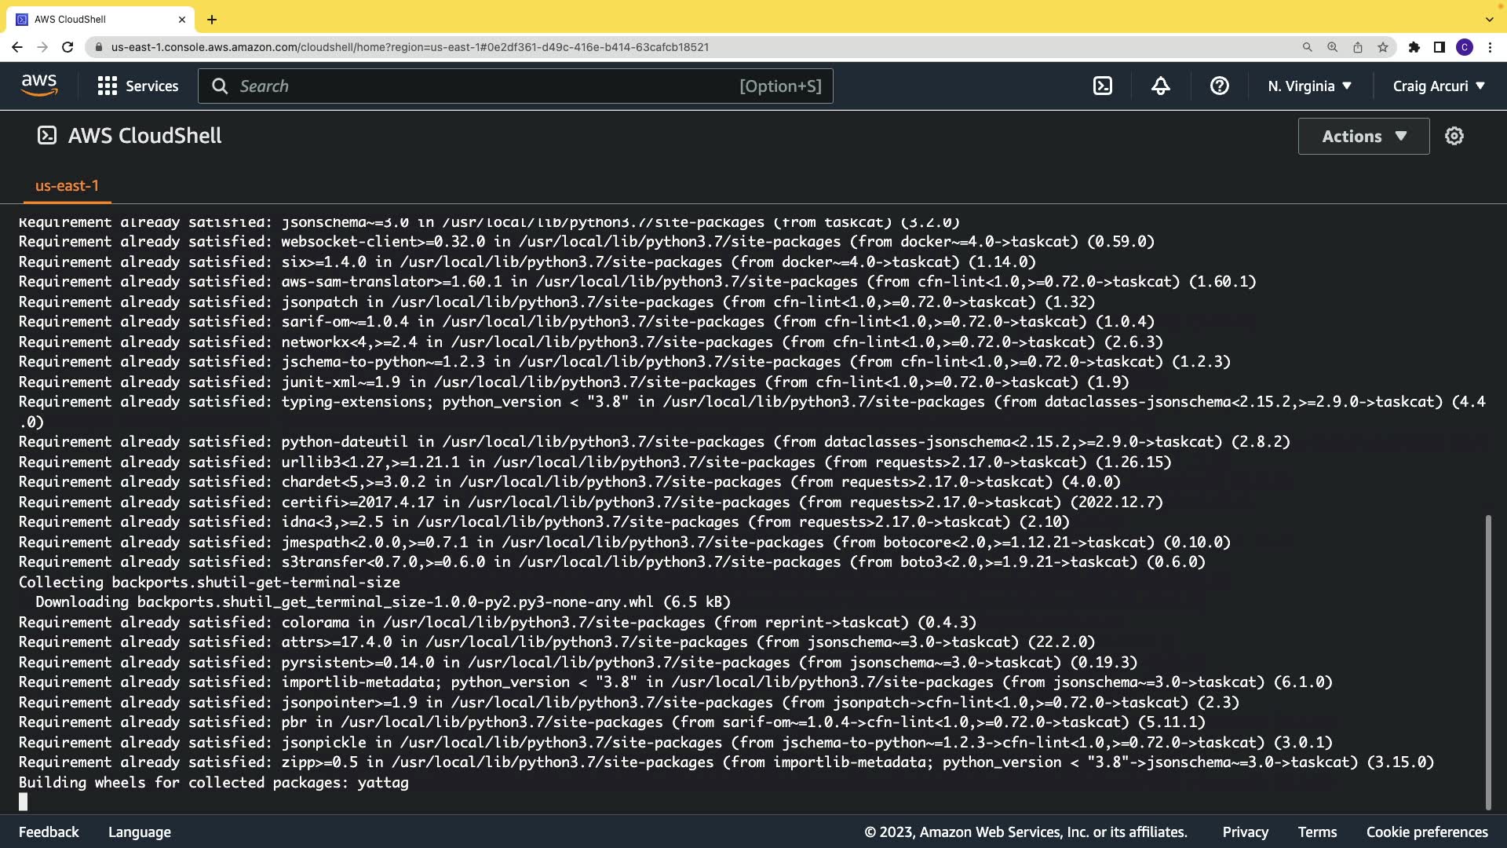Expand the N. Virginia region dropdown
The image size is (1507, 848).
point(1309,86)
